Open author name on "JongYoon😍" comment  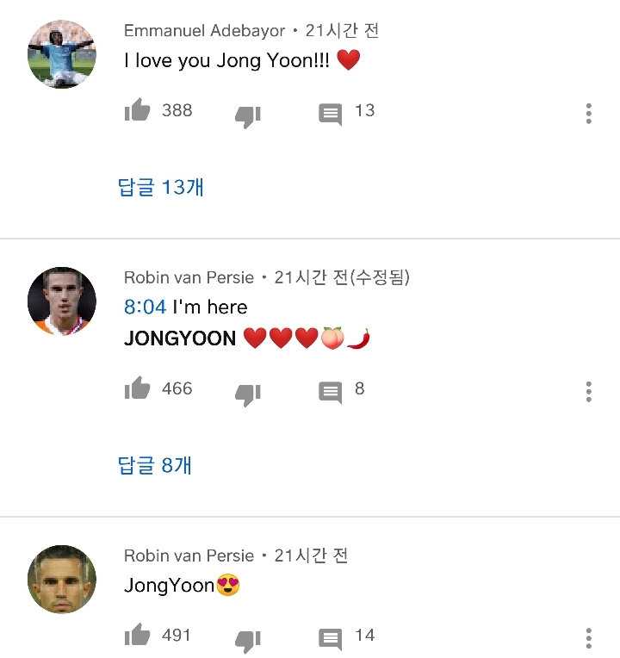pyautogui.click(x=189, y=556)
